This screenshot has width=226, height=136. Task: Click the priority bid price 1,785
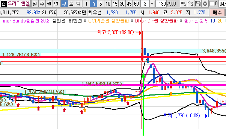point(131,12)
